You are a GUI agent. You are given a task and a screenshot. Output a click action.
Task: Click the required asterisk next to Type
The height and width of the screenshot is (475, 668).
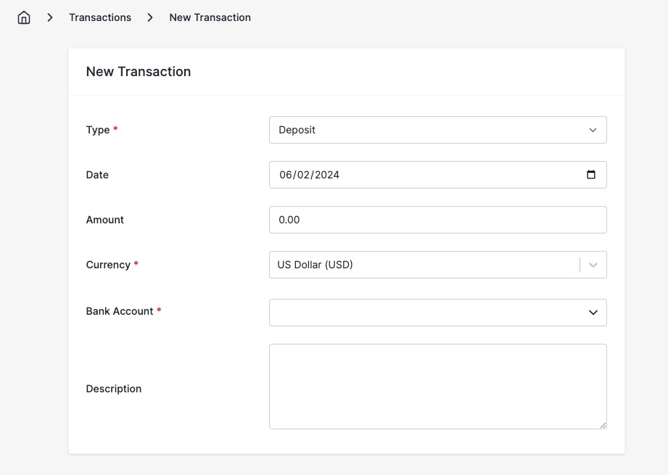tap(115, 129)
